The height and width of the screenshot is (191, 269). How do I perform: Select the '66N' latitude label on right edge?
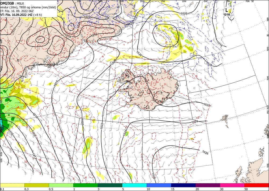[x=267, y=49]
